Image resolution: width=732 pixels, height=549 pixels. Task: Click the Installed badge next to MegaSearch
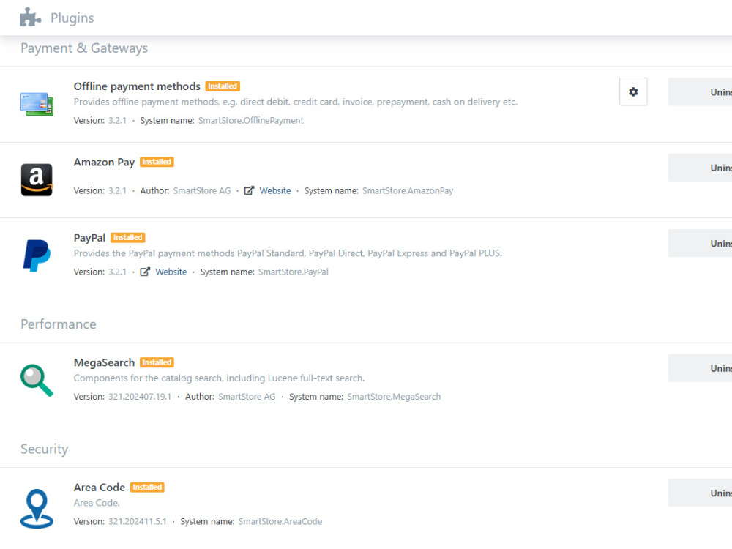pyautogui.click(x=157, y=362)
